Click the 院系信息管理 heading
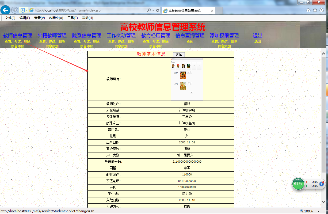This screenshot has height=214, width=328. coord(86,35)
